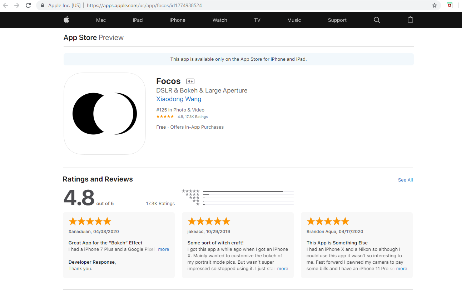Click the five-star rating on jakeacc's review
The width and height of the screenshot is (476, 293).
(x=209, y=221)
